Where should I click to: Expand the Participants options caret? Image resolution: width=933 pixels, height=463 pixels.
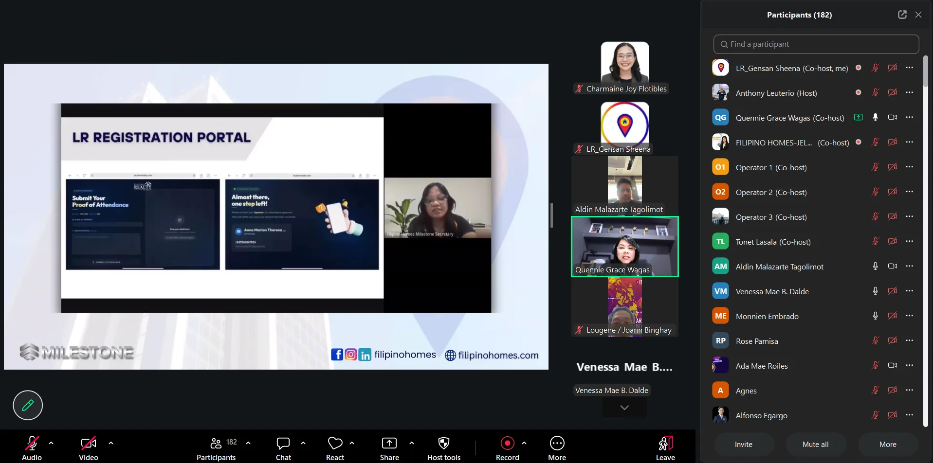pyautogui.click(x=248, y=443)
